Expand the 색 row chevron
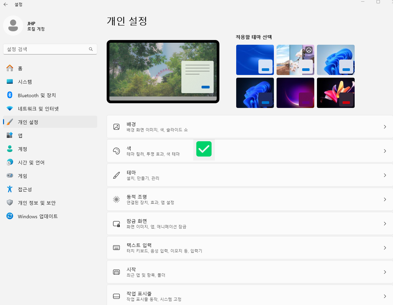393x305 pixels. coord(385,151)
